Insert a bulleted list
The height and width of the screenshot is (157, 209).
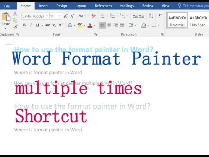pyautogui.click(x=102, y=16)
